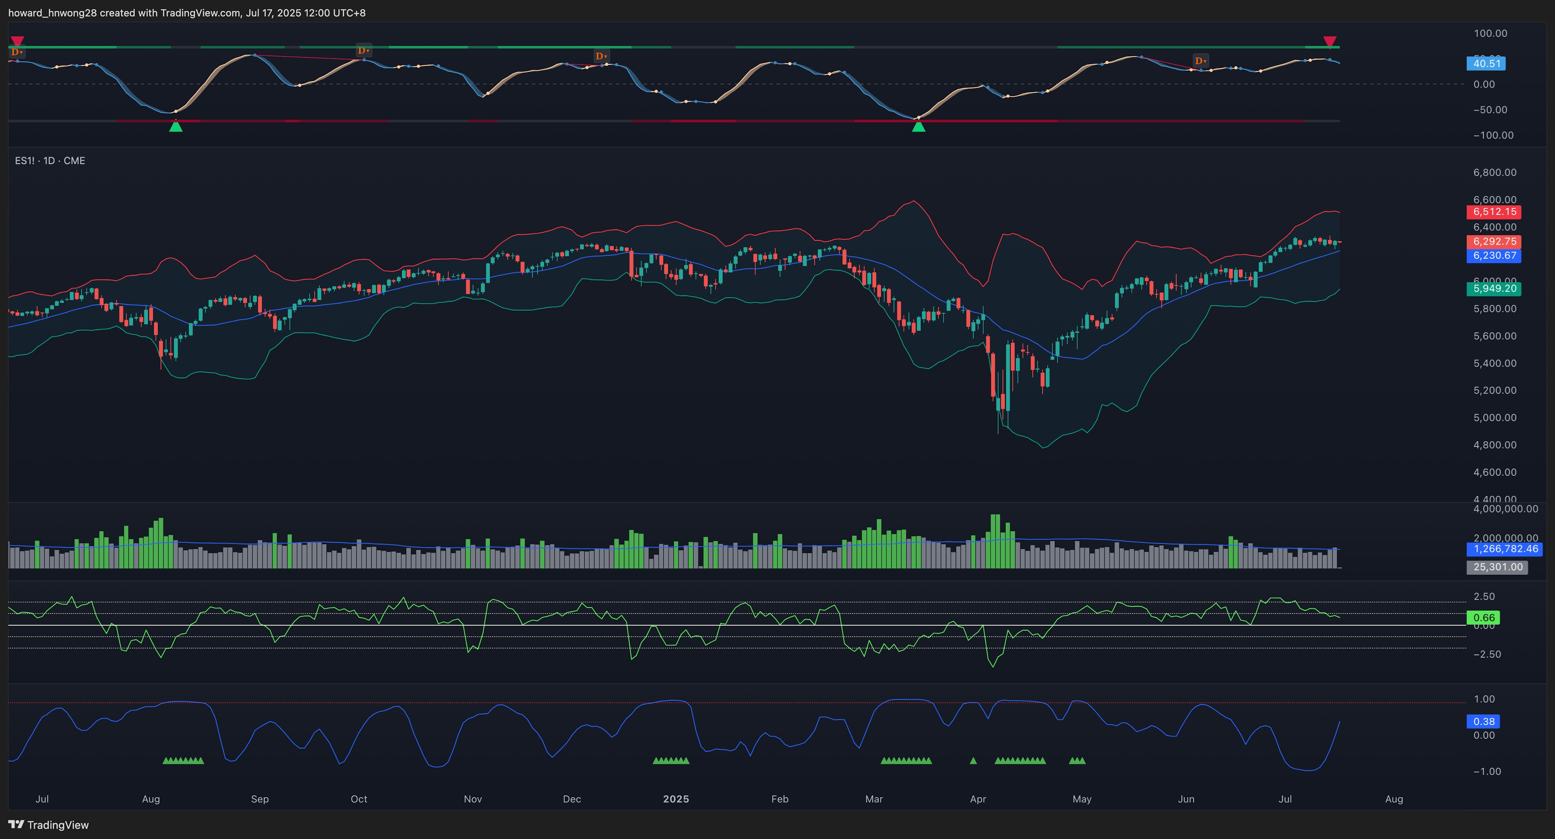1555x839 pixels.
Task: Click the 1,266,782.46 volume average label
Action: 1505,549
